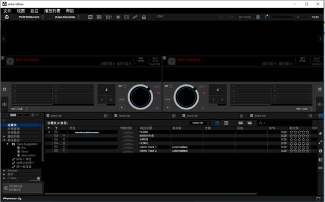Click the icon right of first Blank list tab
This screenshot has width=325, height=202.
(105, 115)
